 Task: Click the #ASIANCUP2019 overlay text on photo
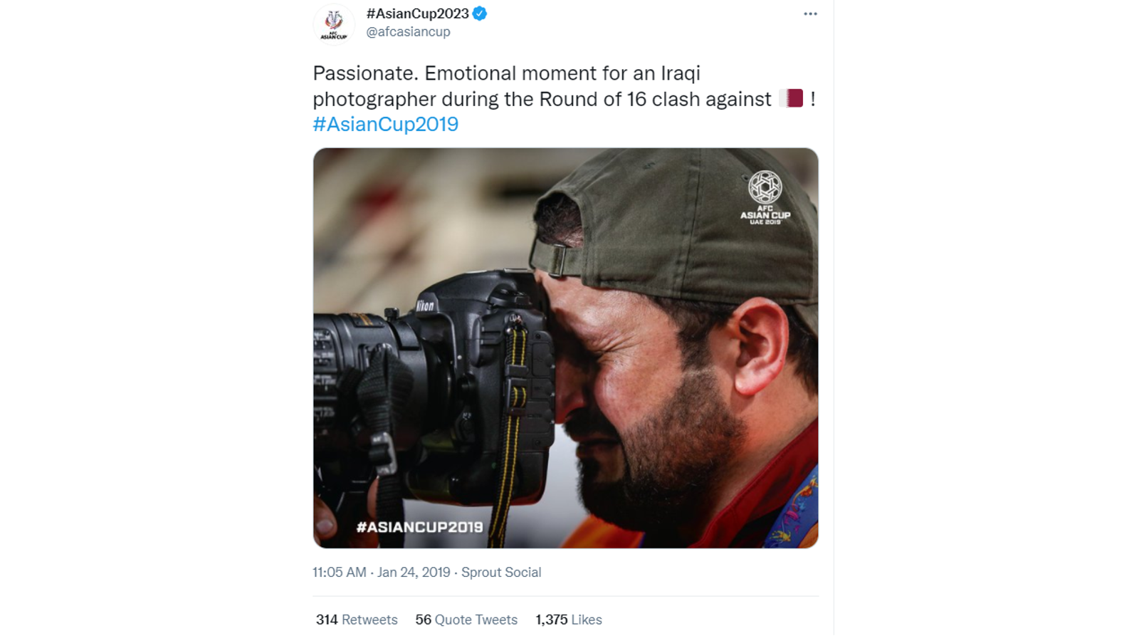tap(419, 527)
